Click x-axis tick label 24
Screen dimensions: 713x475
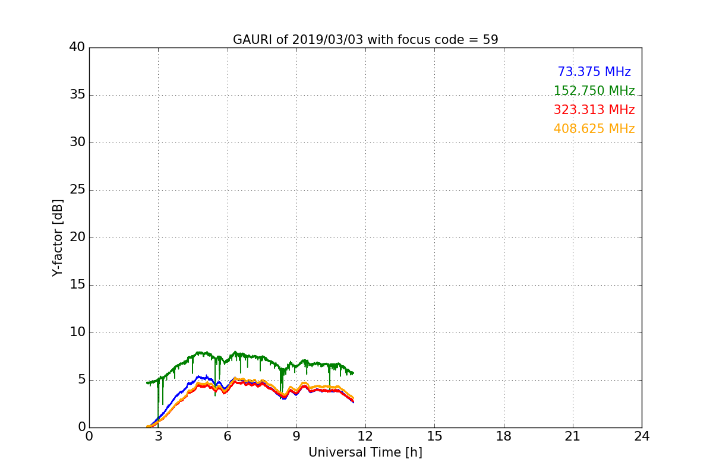642,436
